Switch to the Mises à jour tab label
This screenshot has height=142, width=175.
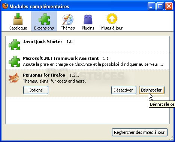tap(112, 28)
